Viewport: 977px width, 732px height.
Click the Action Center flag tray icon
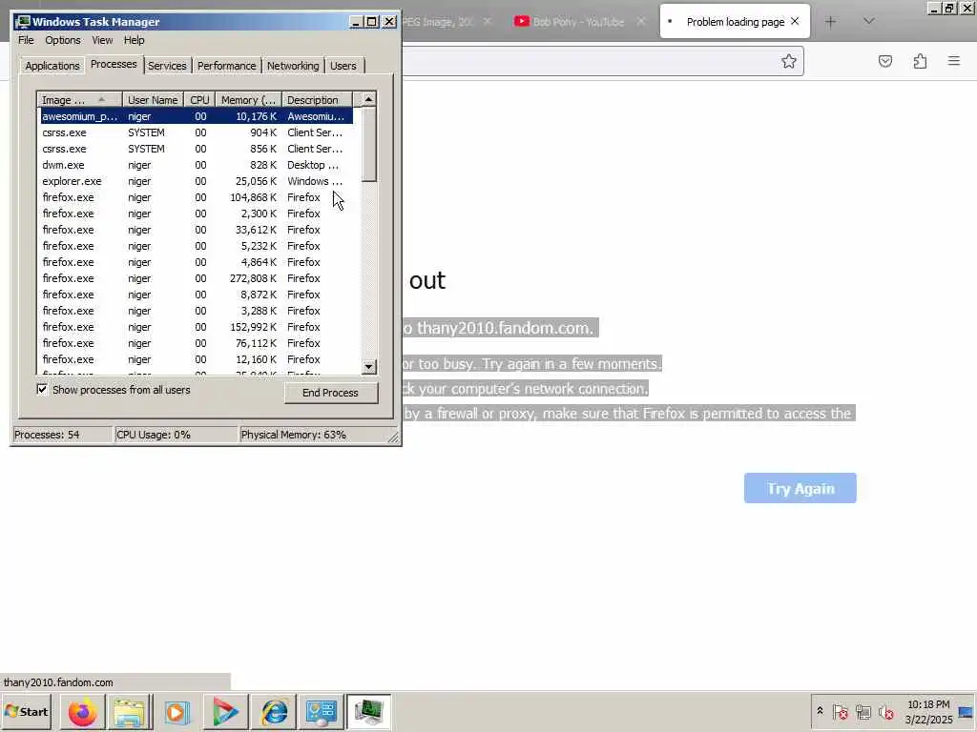pos(840,711)
